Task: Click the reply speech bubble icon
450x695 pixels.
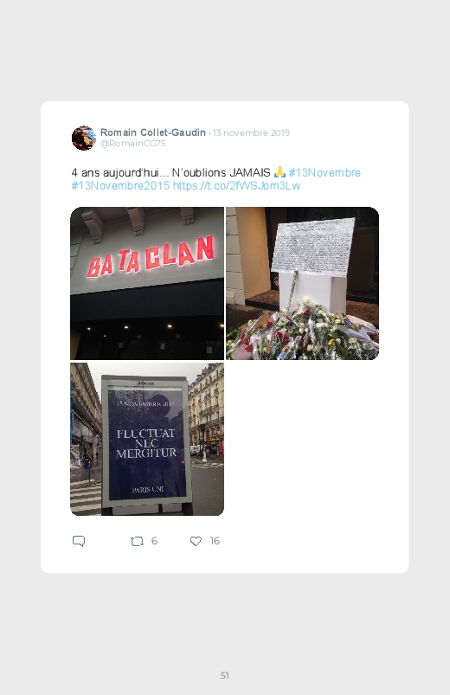Action: click(x=79, y=541)
